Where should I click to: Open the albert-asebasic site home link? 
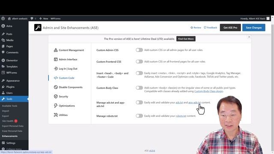pos(18,18)
